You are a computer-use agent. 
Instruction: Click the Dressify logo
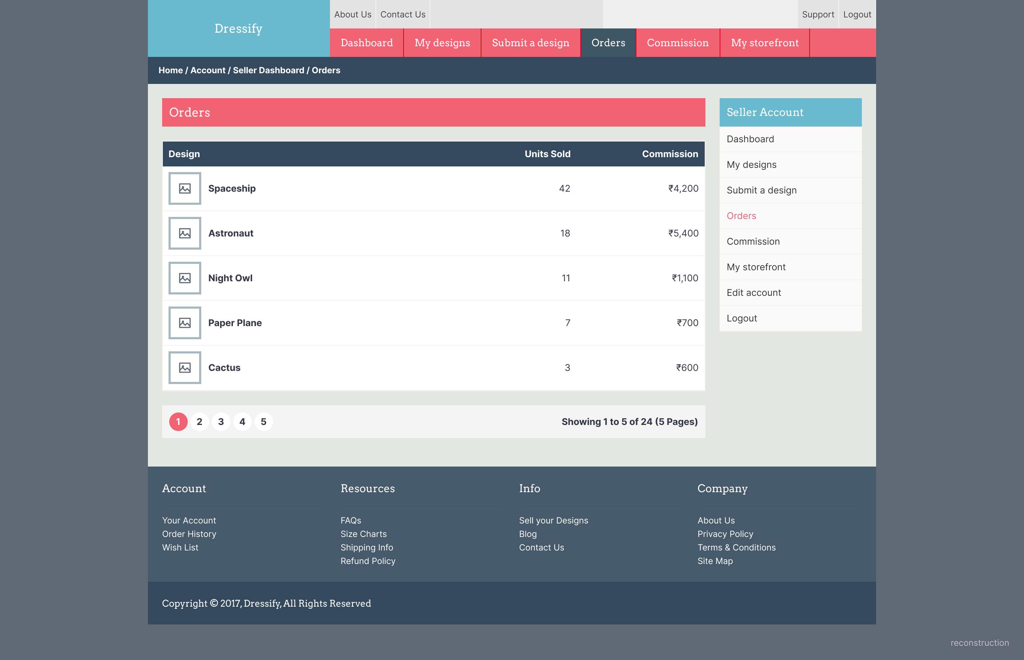(x=238, y=29)
